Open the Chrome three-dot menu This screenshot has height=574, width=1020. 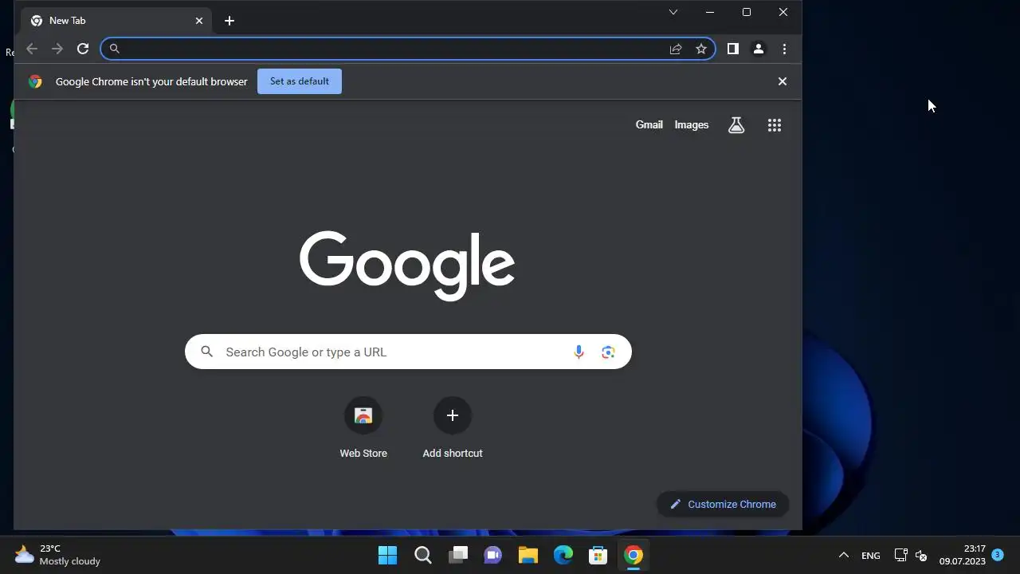click(784, 49)
